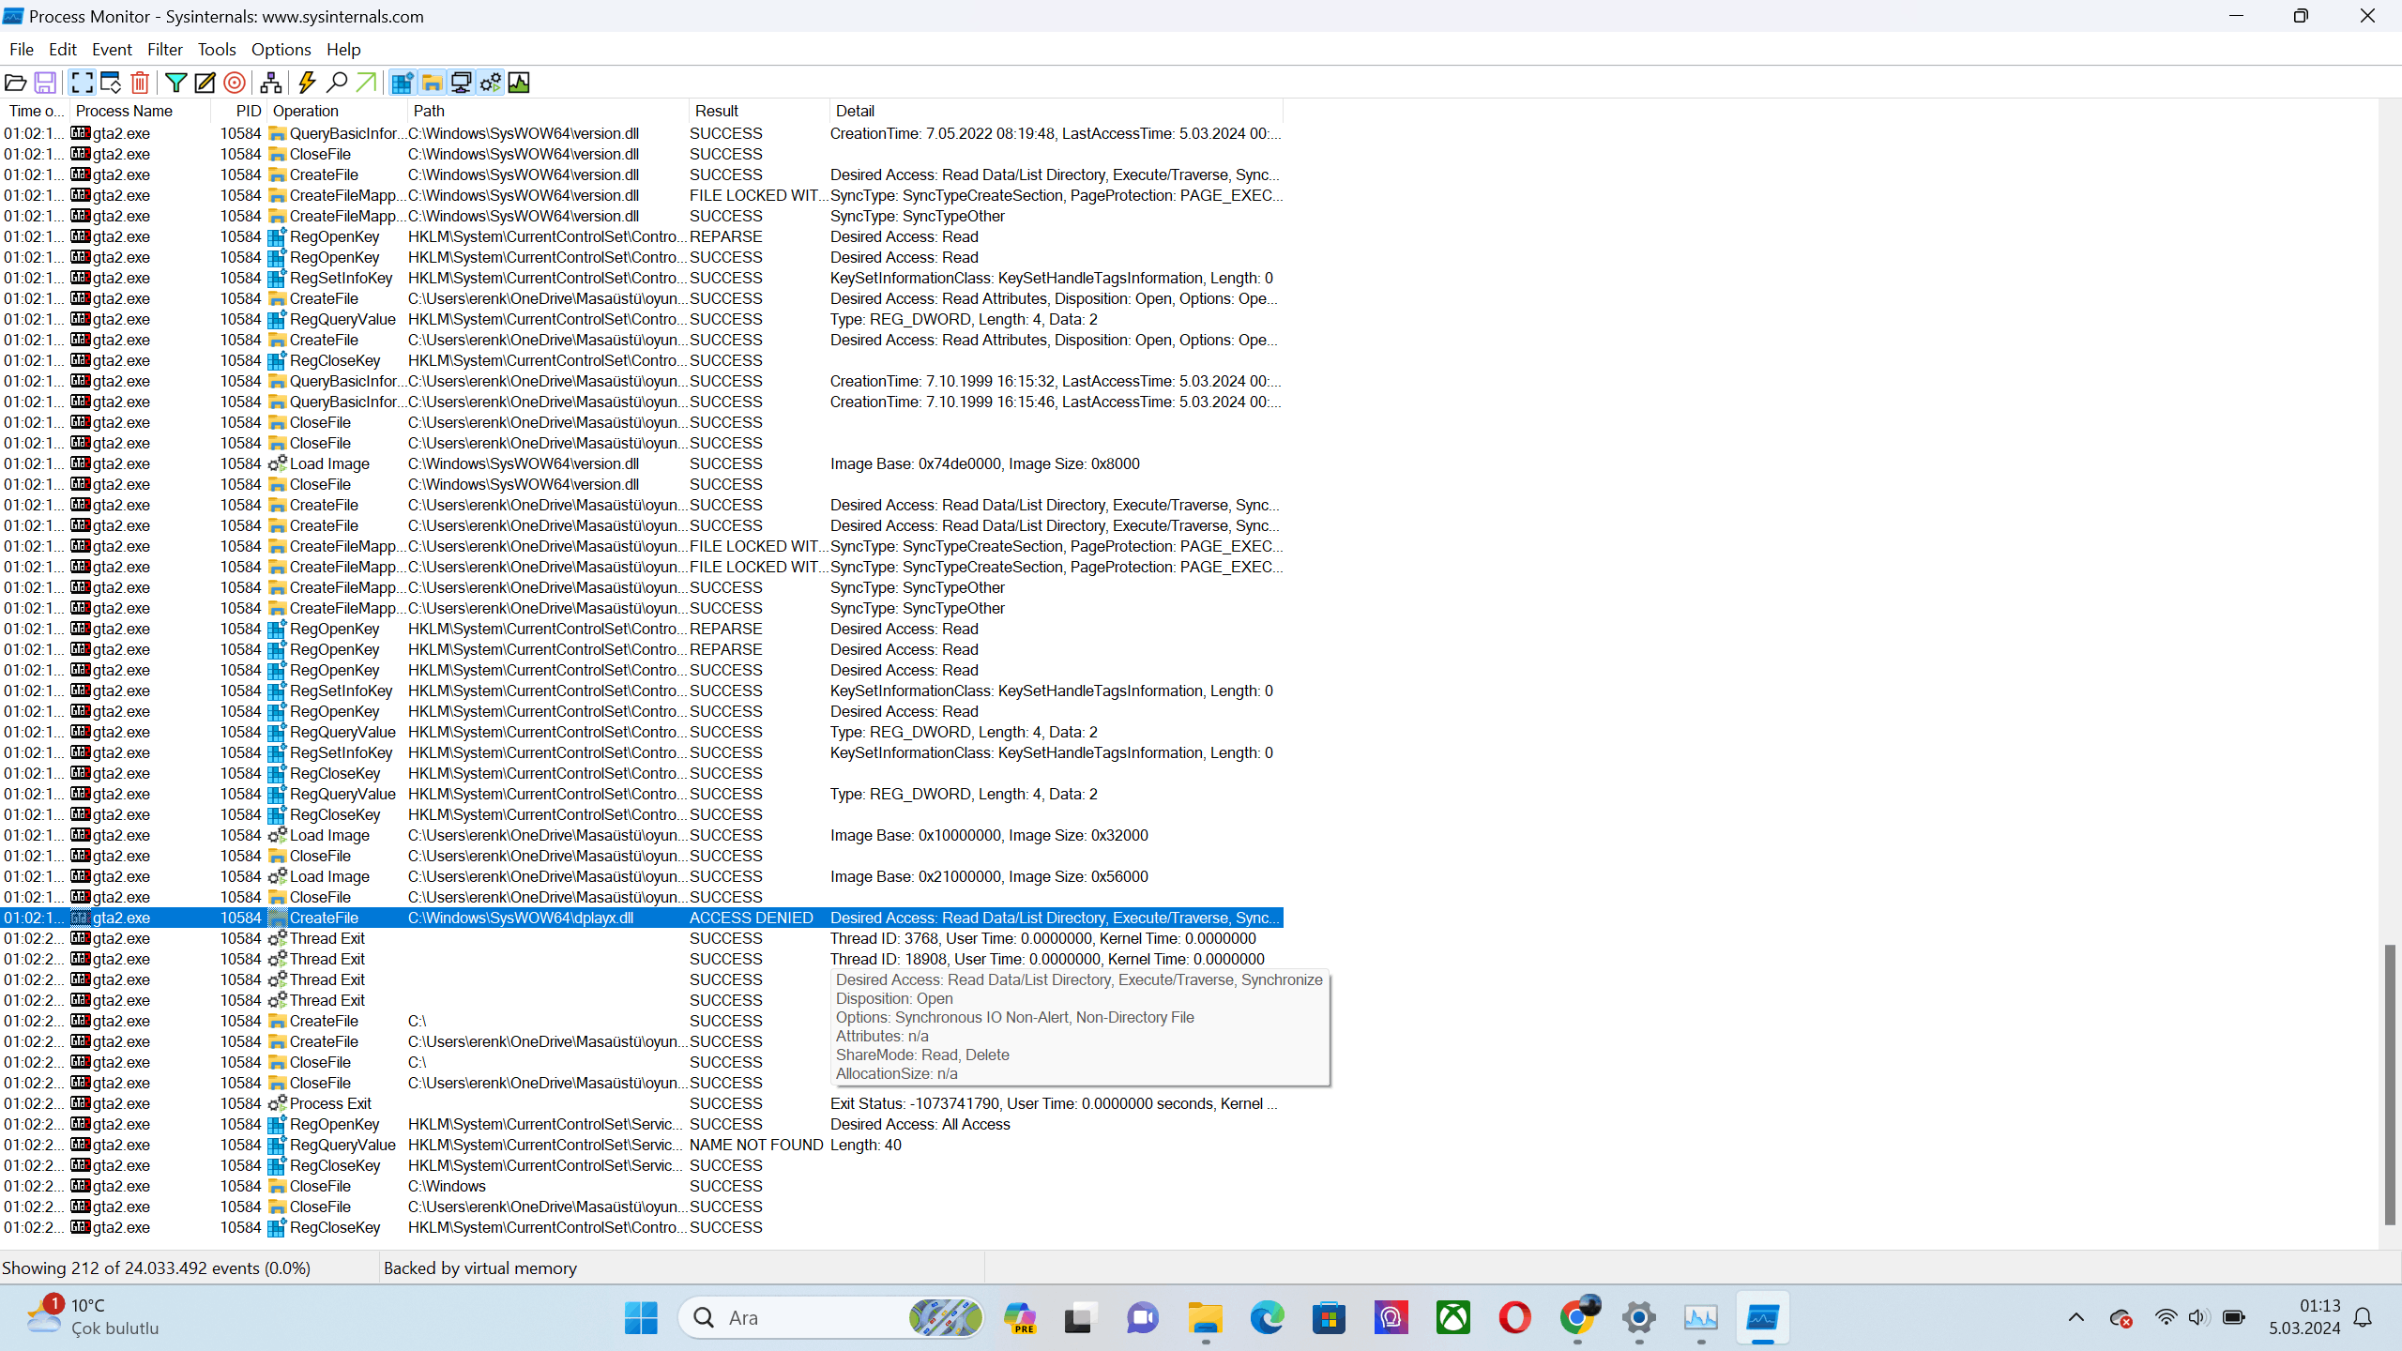The height and width of the screenshot is (1351, 2402).
Task: Toggle Capture Events with lightning icon
Action: (x=307, y=83)
